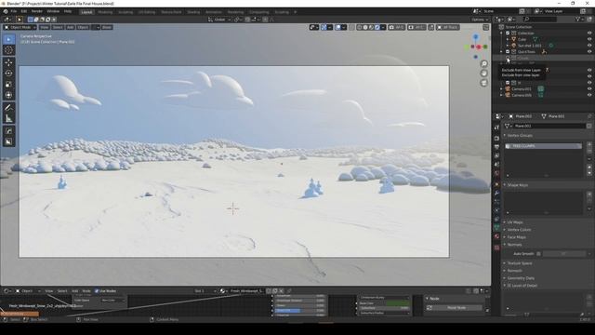Open the File menu
Image resolution: width=595 pixels, height=335 pixels.
point(14,11)
